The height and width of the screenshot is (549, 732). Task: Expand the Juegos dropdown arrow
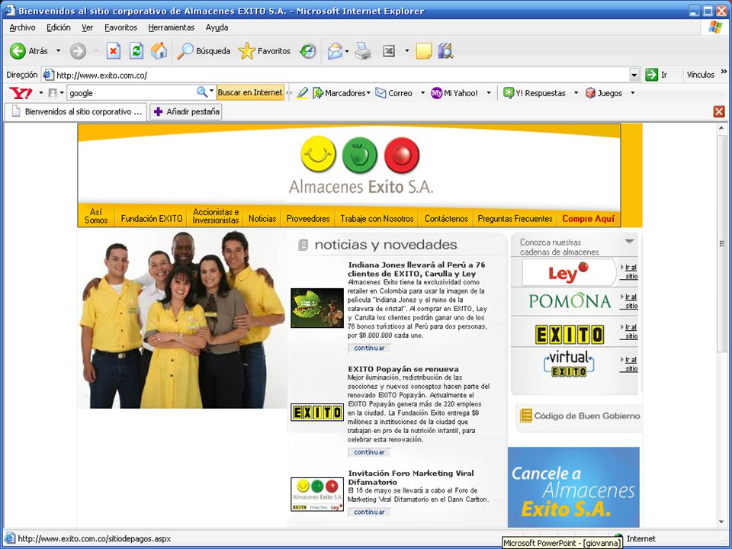(x=633, y=93)
